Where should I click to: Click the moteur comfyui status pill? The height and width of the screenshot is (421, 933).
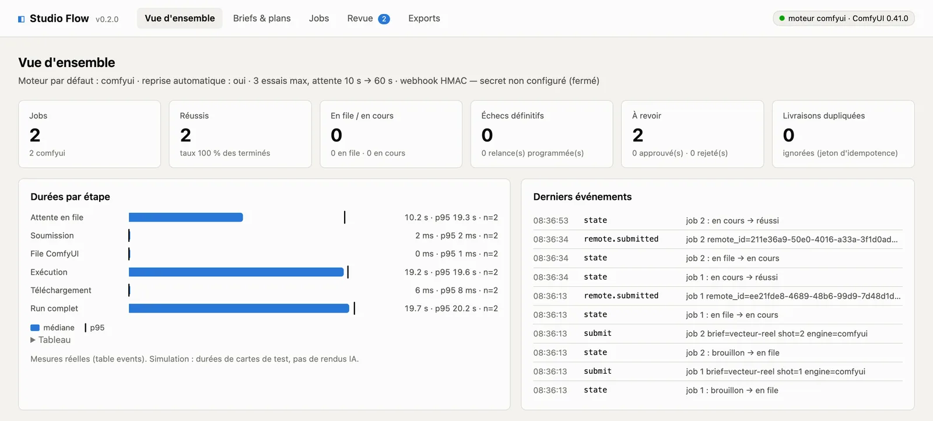tap(843, 19)
